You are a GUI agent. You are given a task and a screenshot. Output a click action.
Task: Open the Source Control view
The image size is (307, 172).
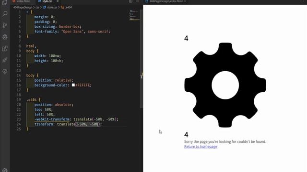coord(5,25)
